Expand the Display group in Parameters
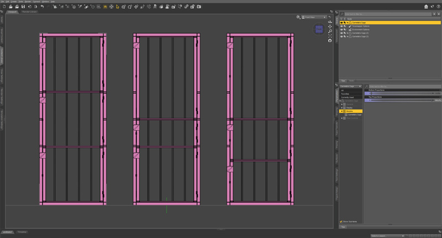Image resolution: width=442 pixels, height=238 pixels. click(x=342, y=107)
